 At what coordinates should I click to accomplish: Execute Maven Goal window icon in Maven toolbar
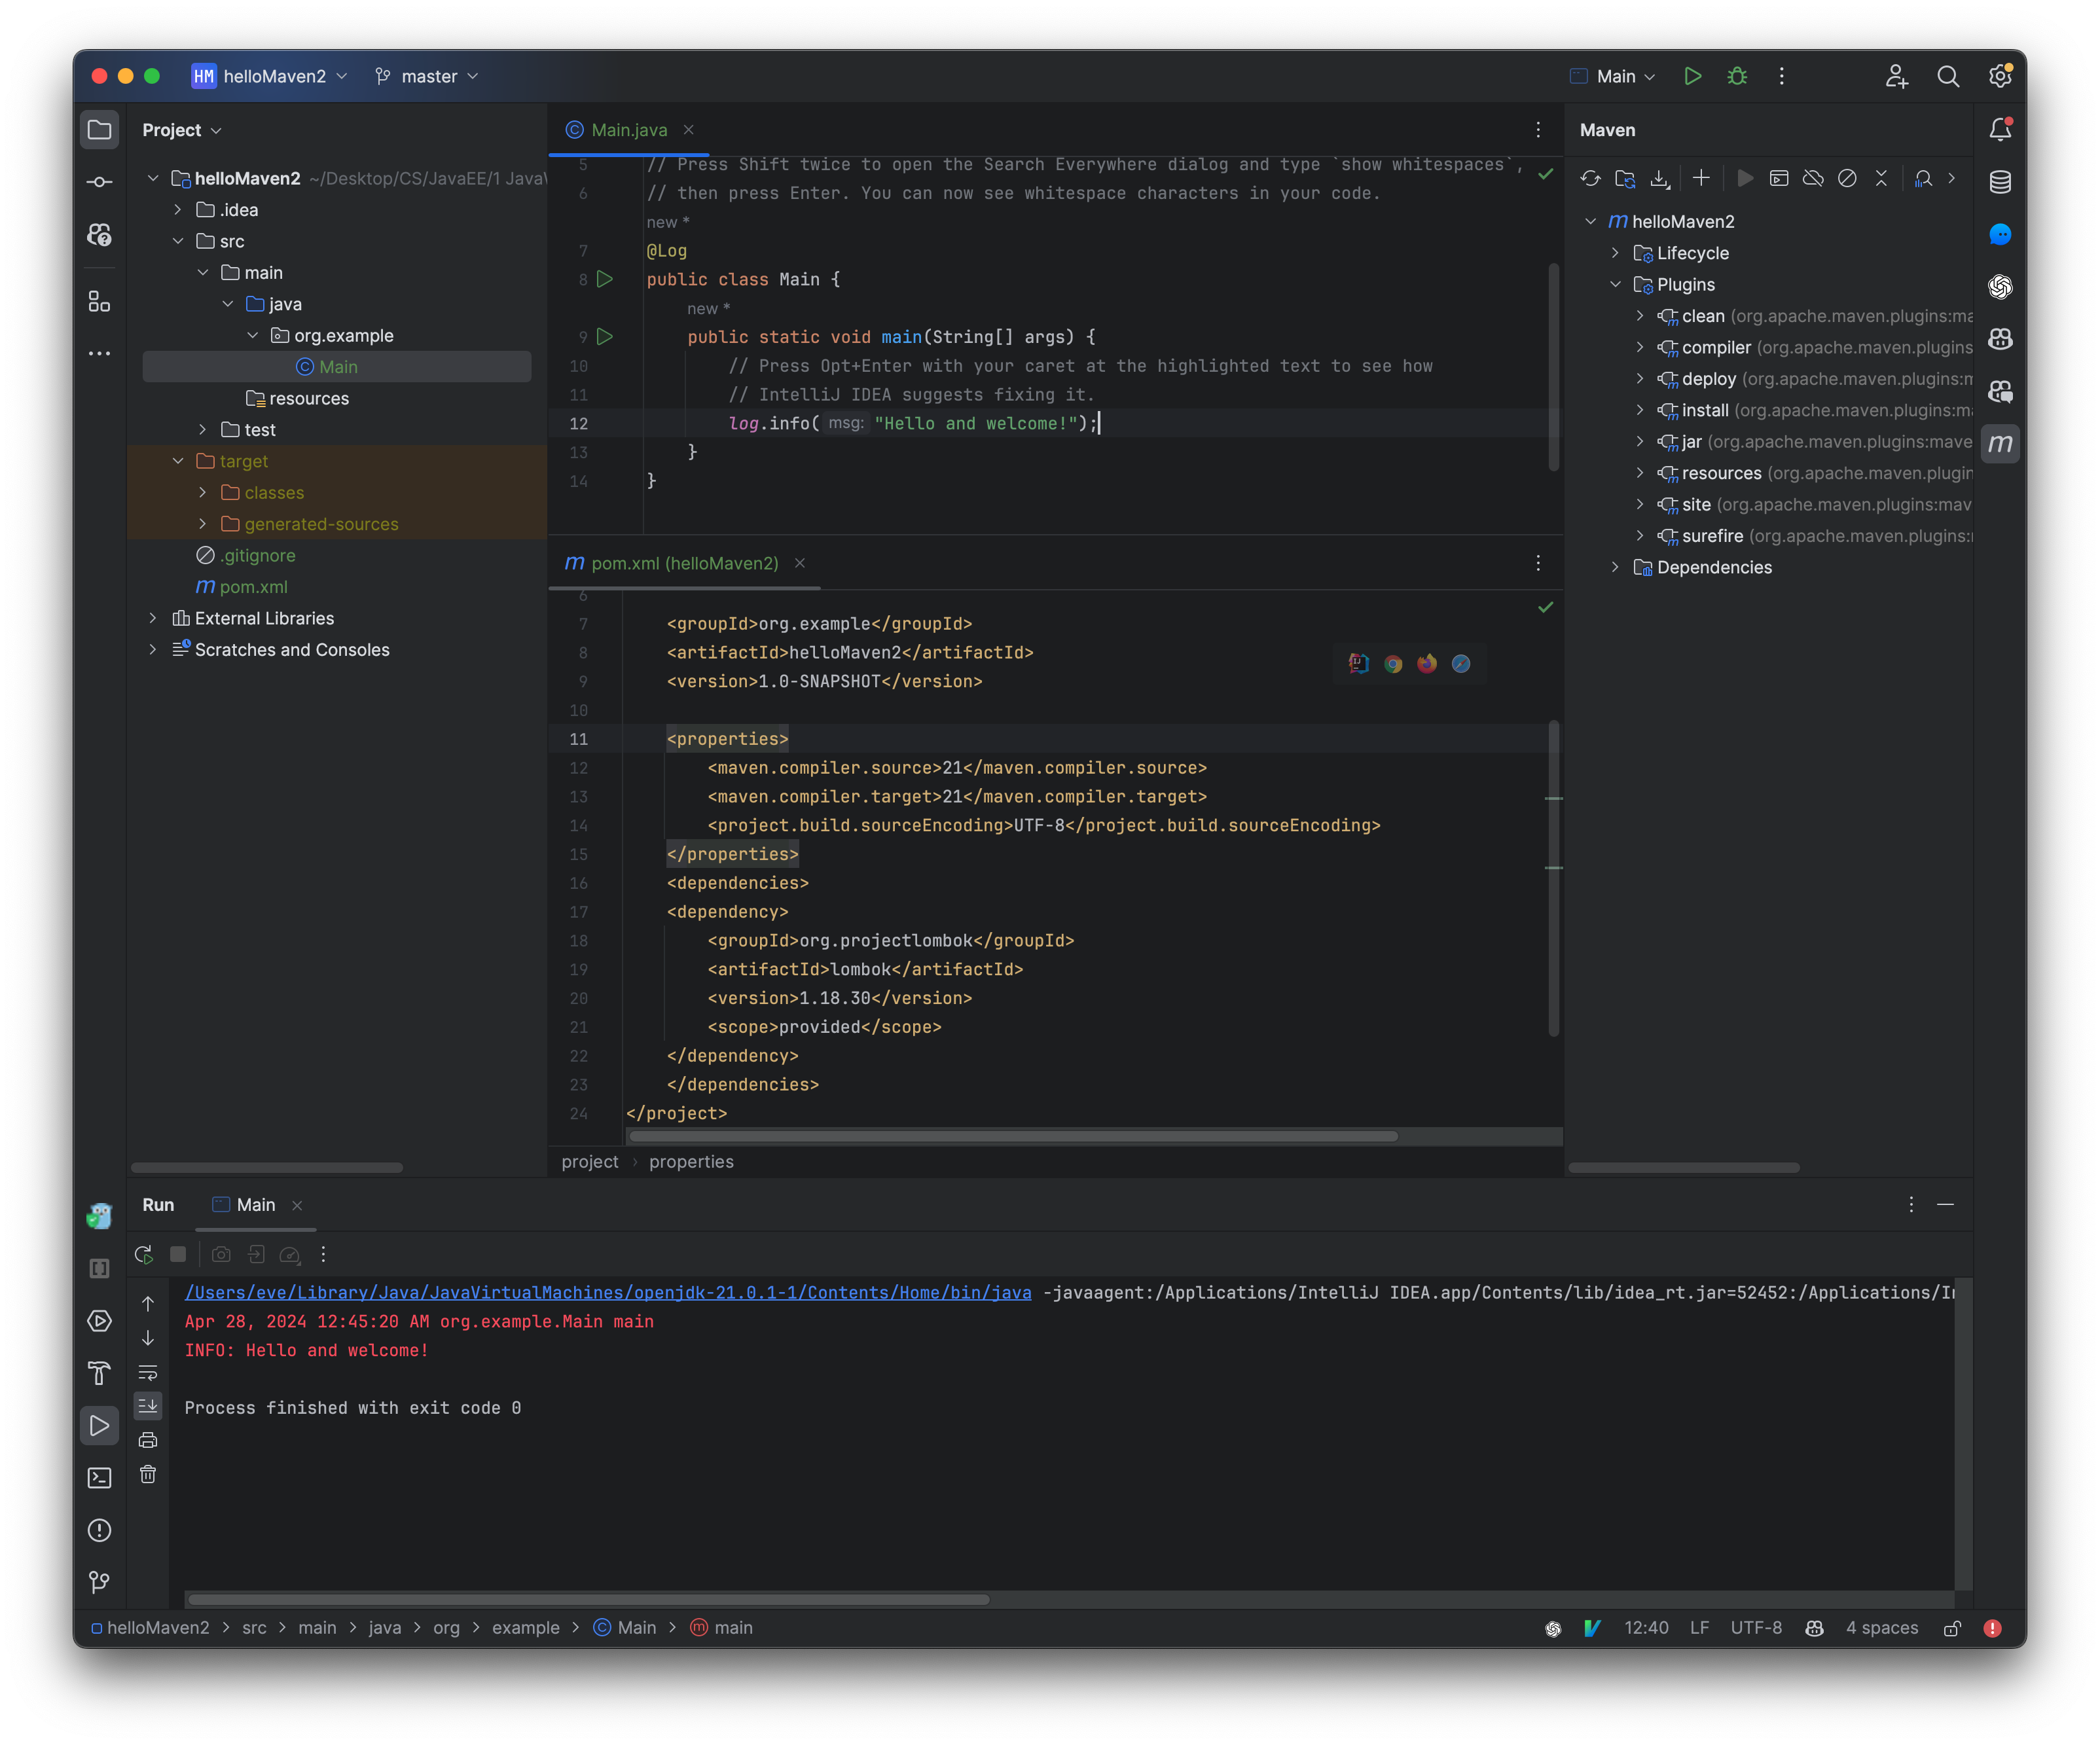click(x=1780, y=178)
